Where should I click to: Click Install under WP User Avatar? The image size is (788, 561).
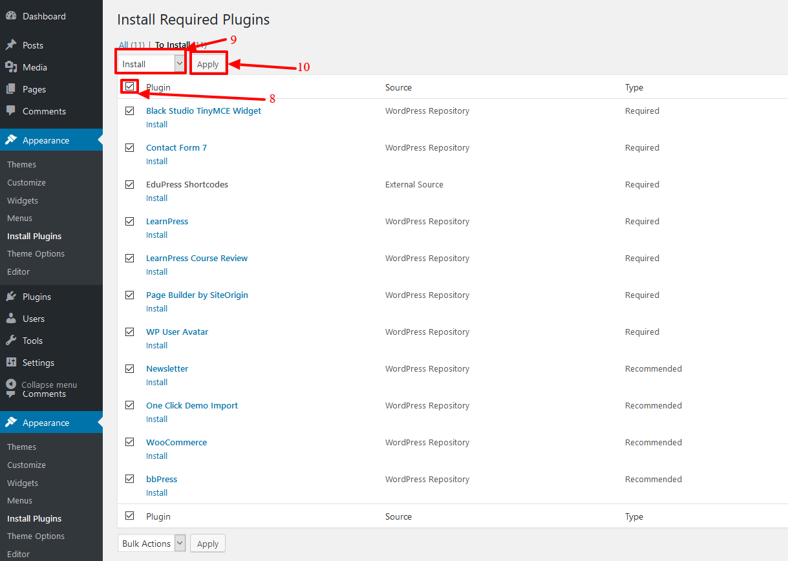156,345
